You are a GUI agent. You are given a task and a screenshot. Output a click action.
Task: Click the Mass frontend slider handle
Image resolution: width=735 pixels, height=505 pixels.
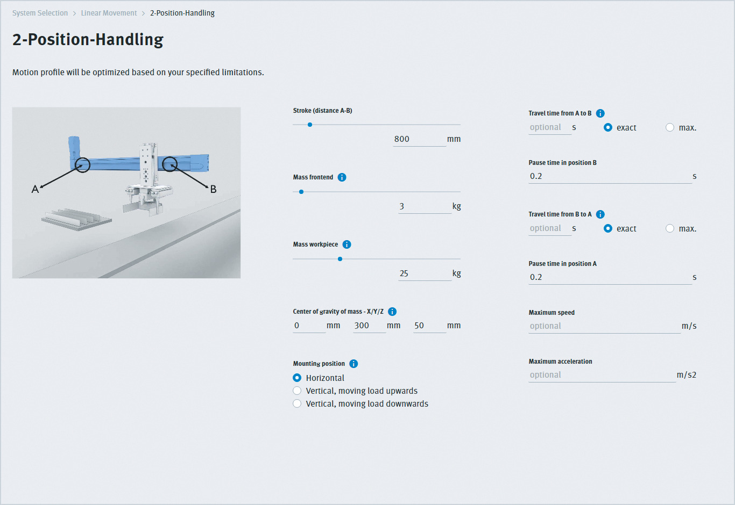pyautogui.click(x=301, y=192)
